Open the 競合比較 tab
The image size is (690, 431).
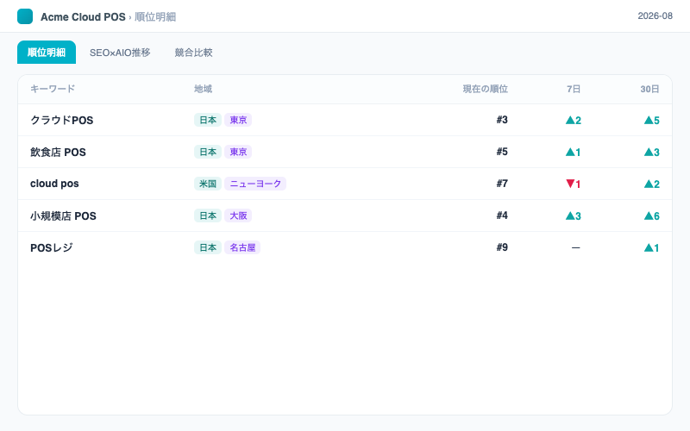[x=193, y=53]
